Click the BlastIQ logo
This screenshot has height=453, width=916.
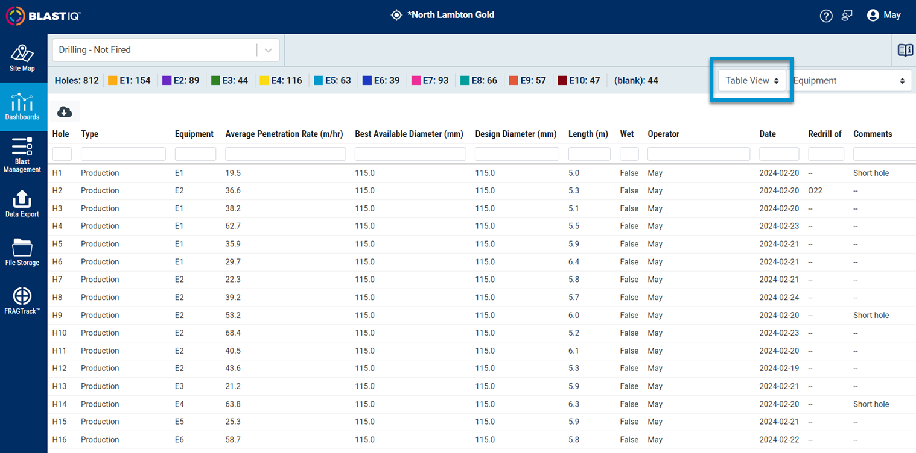coord(43,16)
